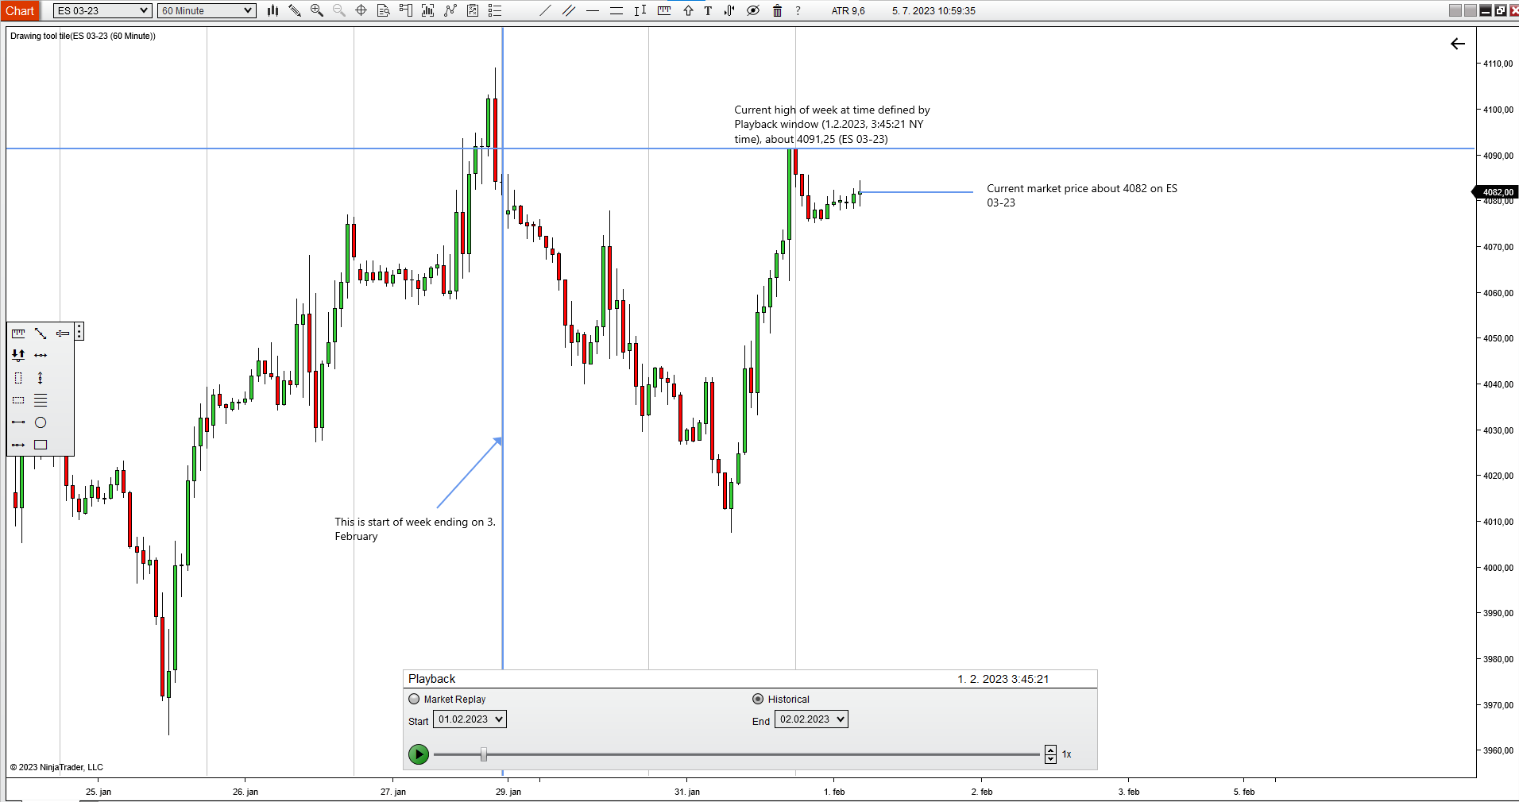Select the tall dashed region highlight tool
This screenshot has height=802, width=1519.
18,378
